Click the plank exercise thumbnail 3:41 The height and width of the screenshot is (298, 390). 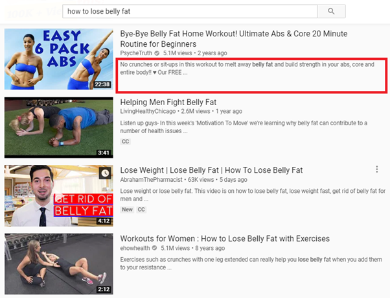point(59,127)
